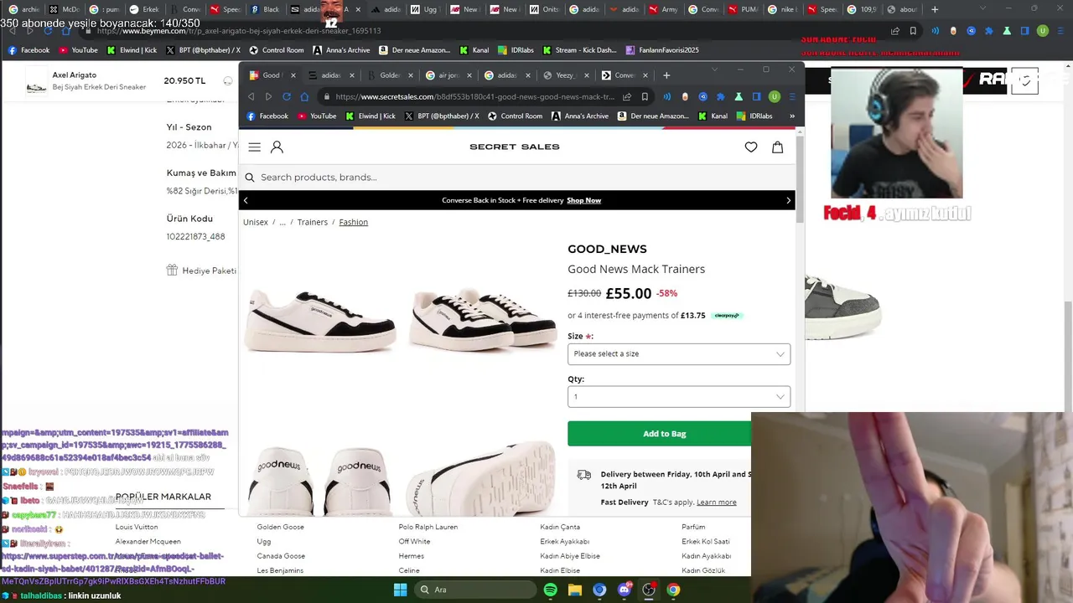Open the Fashion breadcrumb link
1073x603 pixels.
353,222
